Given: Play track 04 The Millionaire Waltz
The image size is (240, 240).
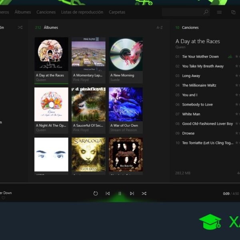Looking at the screenshot, I should click(199, 85).
